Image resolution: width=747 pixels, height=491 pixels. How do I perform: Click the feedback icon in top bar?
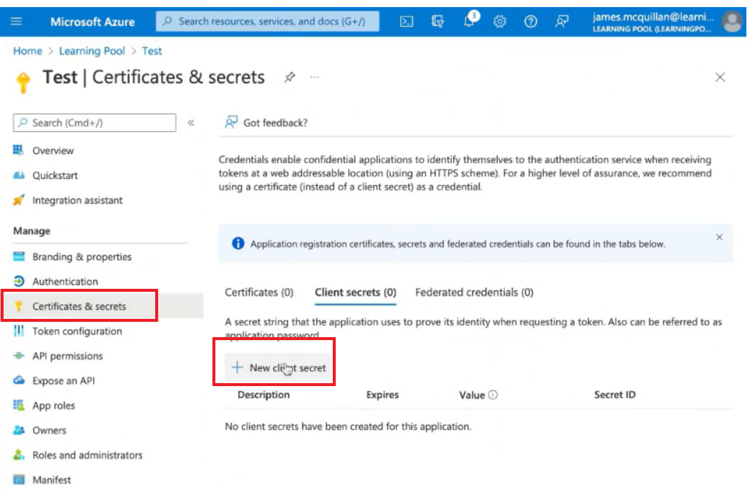[x=561, y=22]
